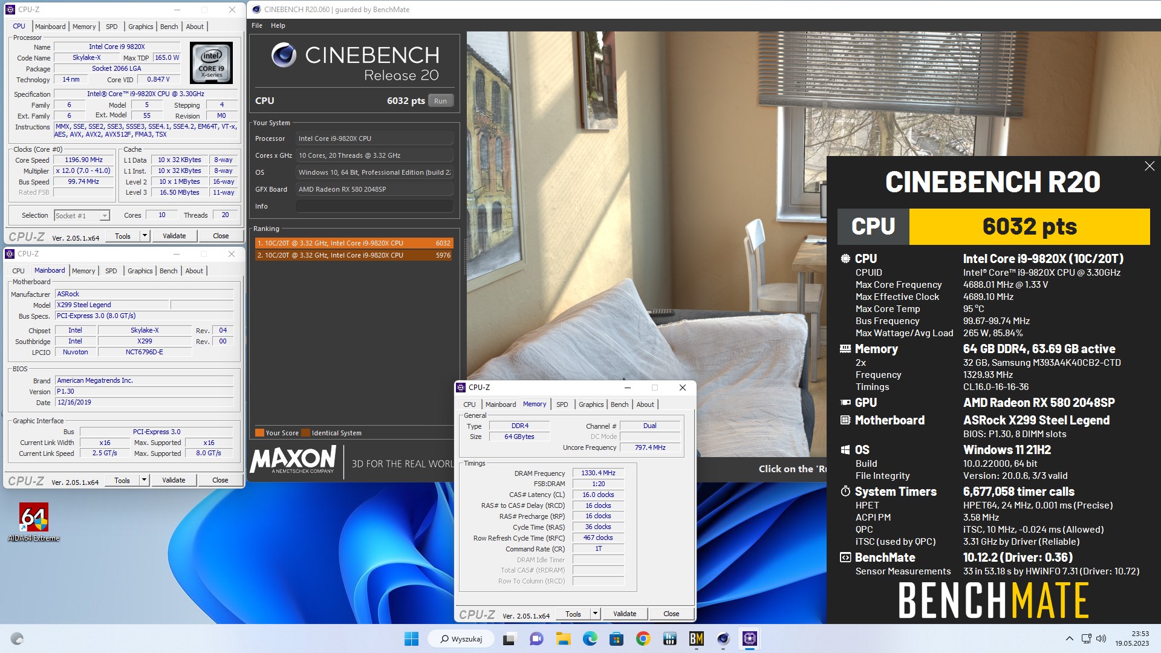Click CPU-Z Memory window title icon
The image size is (1161, 653).
click(x=461, y=388)
